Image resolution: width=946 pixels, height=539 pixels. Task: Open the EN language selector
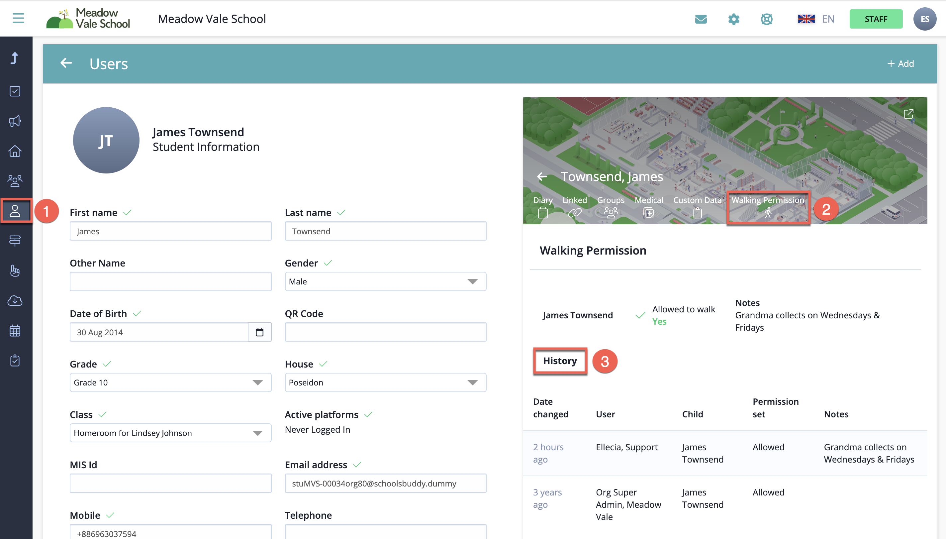828,19
